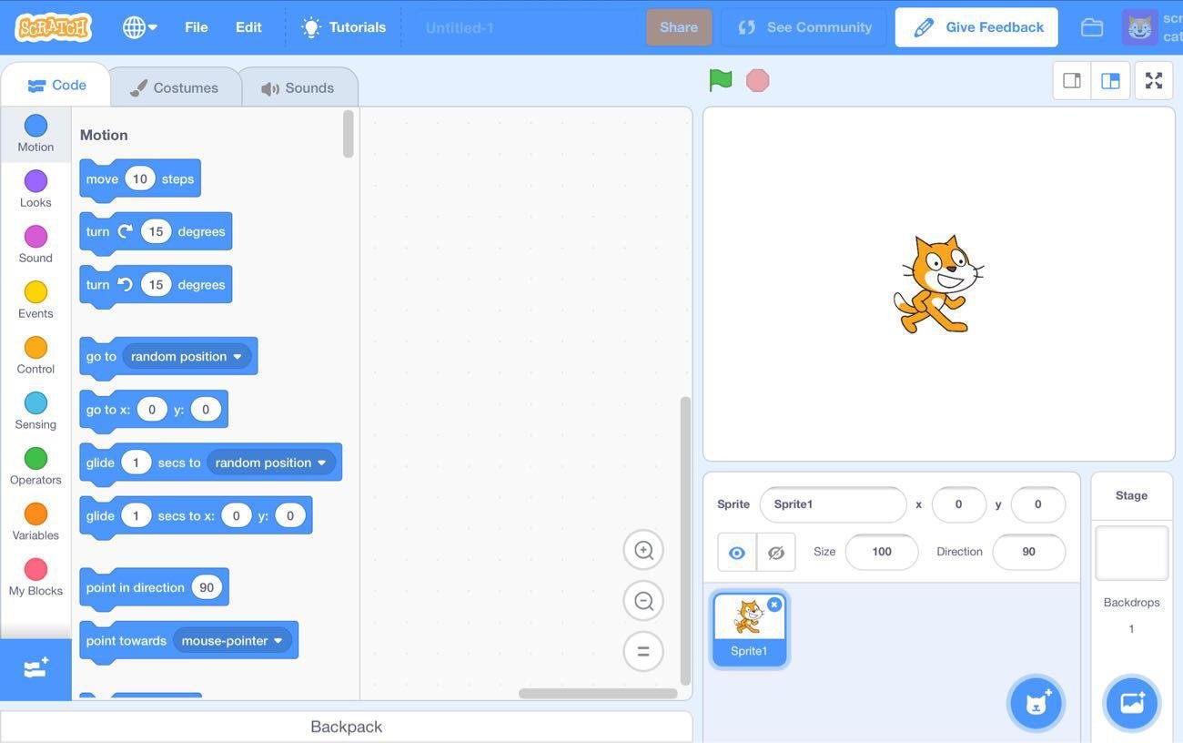Click the point in direction 90 value
The height and width of the screenshot is (743, 1183).
207,587
